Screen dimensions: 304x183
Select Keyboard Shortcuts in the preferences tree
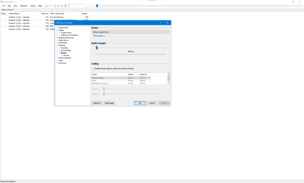pos(66,38)
